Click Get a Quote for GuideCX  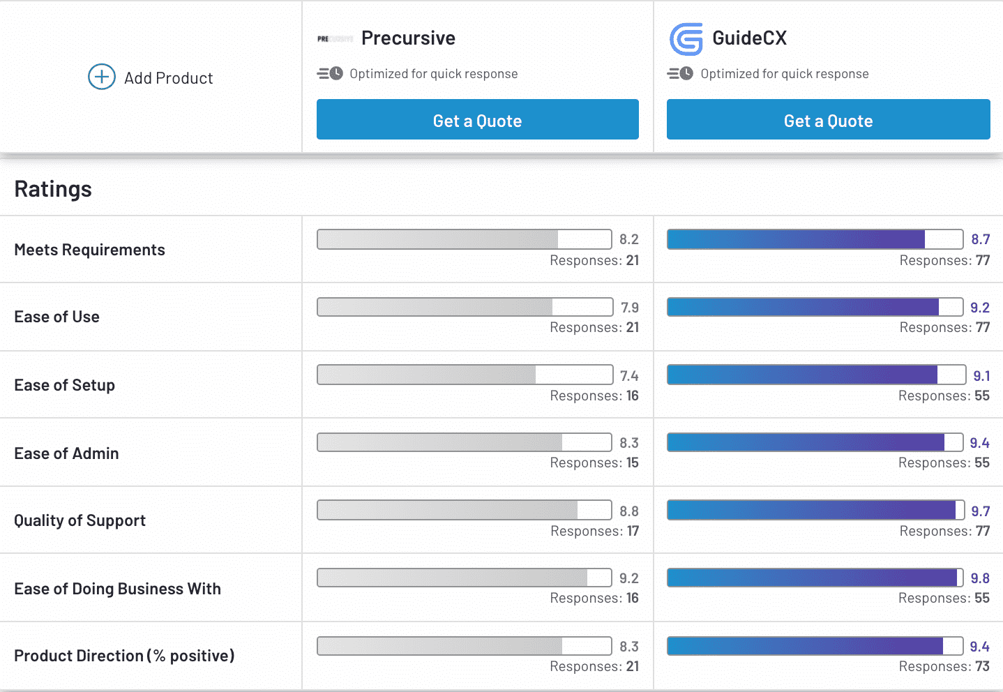click(829, 119)
